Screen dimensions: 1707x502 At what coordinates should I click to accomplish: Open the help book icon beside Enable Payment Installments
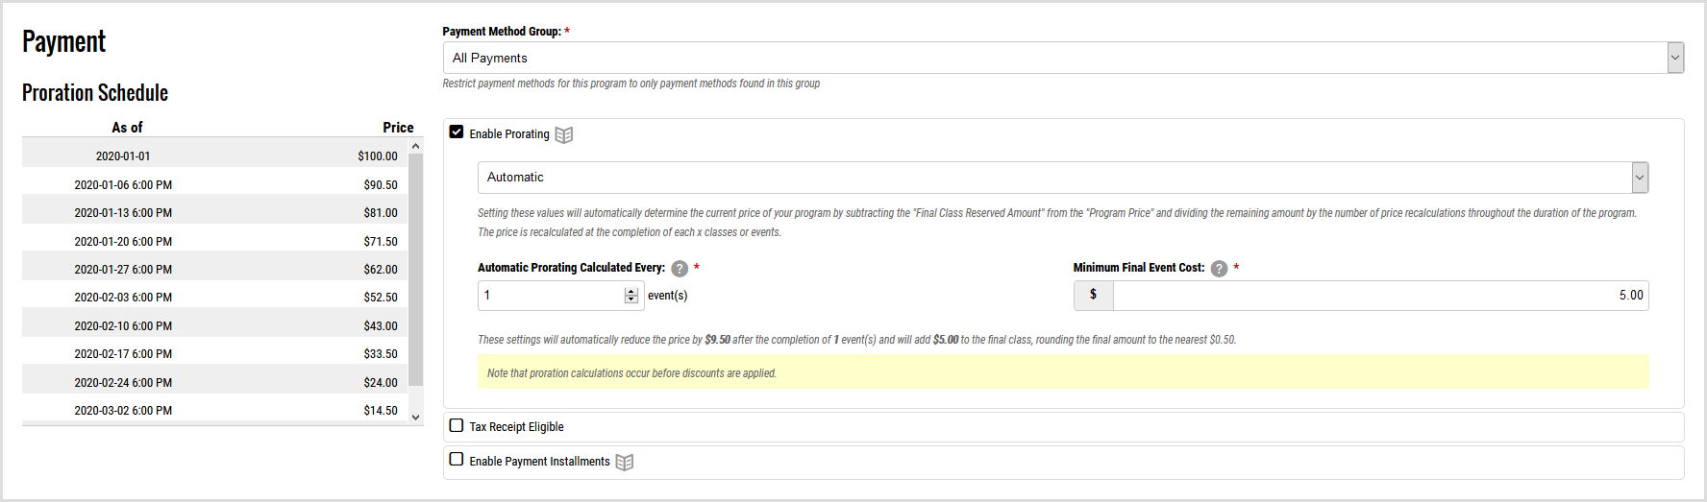pyautogui.click(x=625, y=463)
